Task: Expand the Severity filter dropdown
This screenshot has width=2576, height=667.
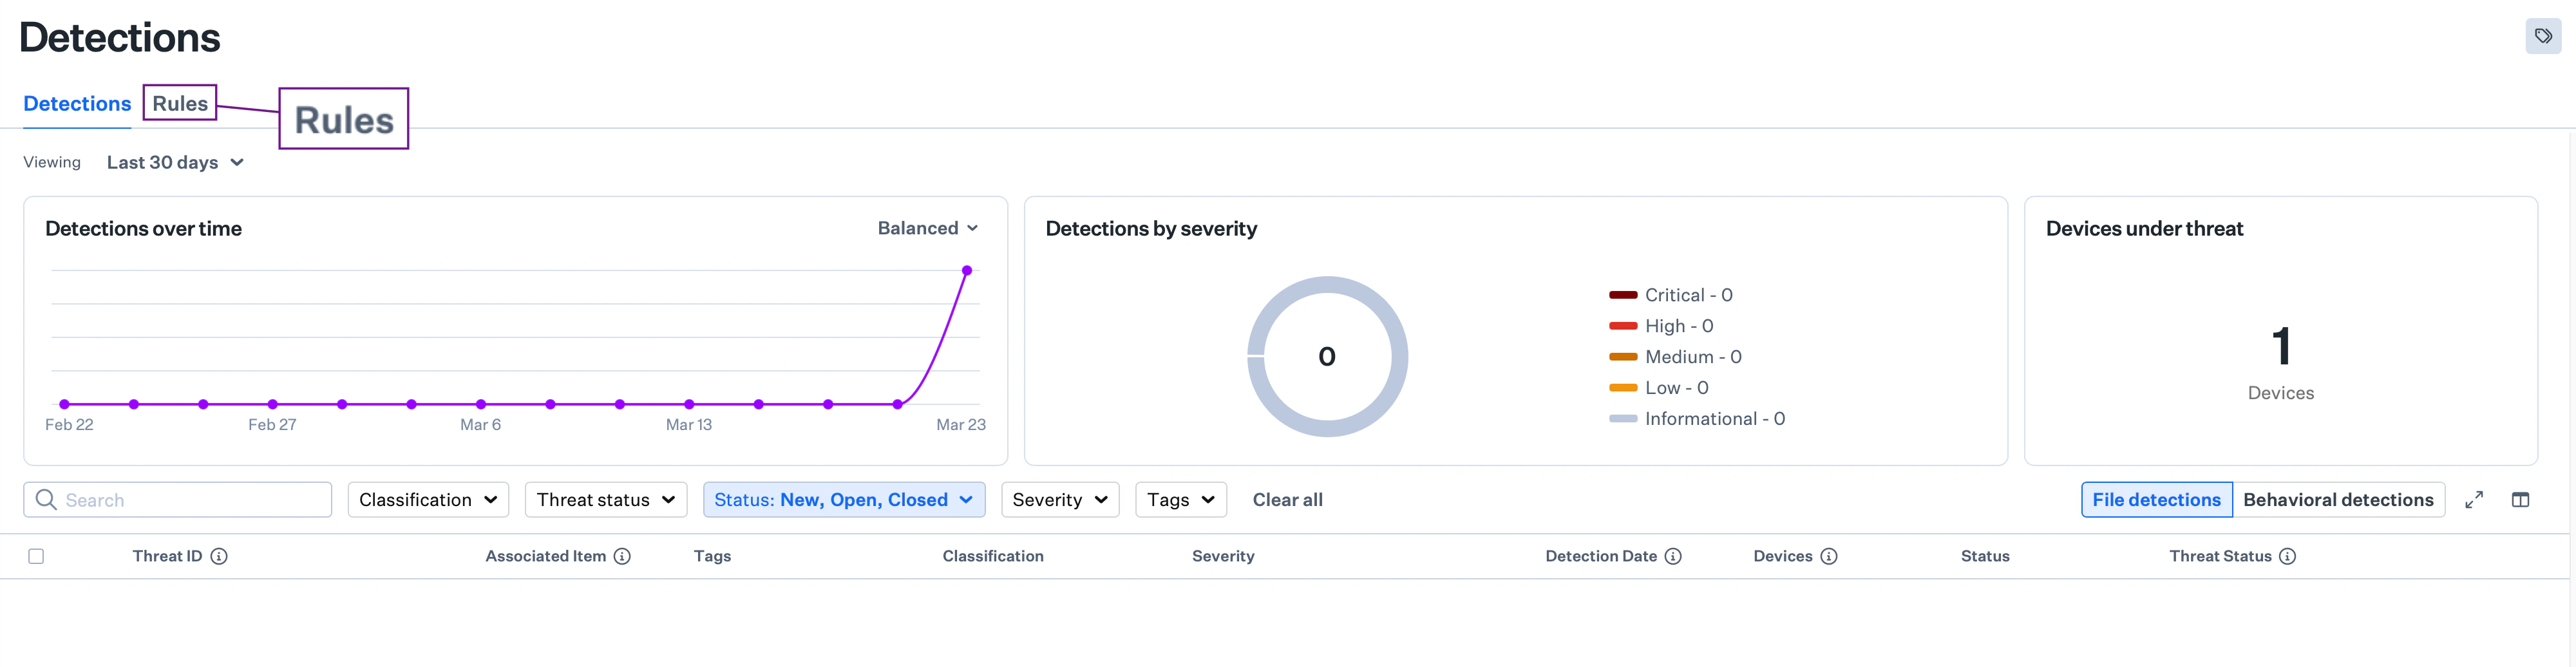Action: pos(1059,499)
